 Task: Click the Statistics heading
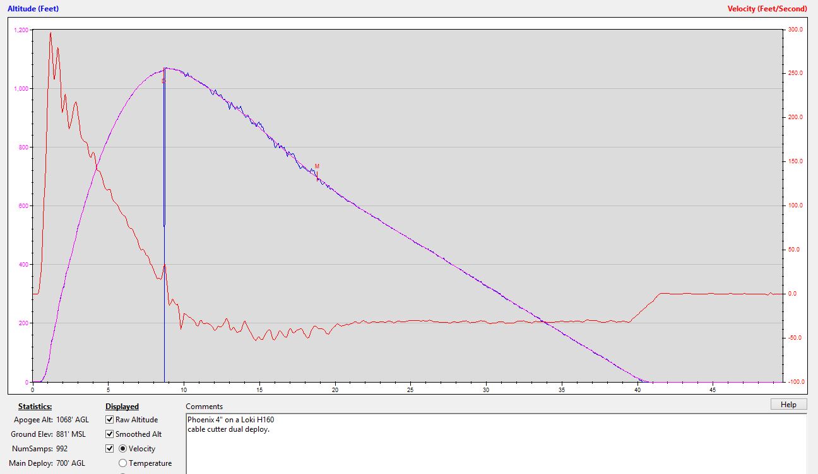pos(35,407)
